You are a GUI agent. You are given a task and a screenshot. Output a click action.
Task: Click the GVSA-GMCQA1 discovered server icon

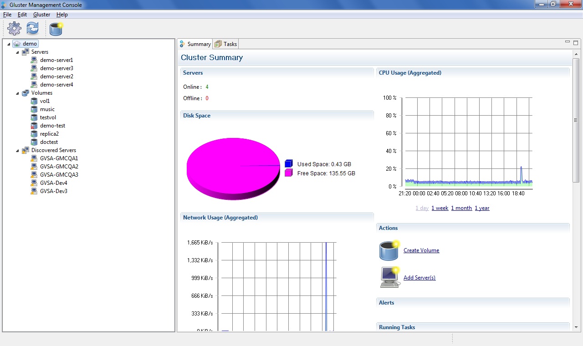[34, 158]
